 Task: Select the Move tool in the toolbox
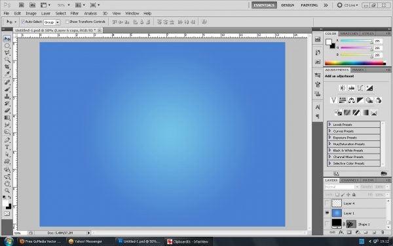[7, 39]
